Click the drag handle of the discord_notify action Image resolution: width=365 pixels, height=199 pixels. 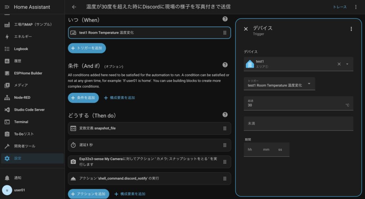(225, 179)
